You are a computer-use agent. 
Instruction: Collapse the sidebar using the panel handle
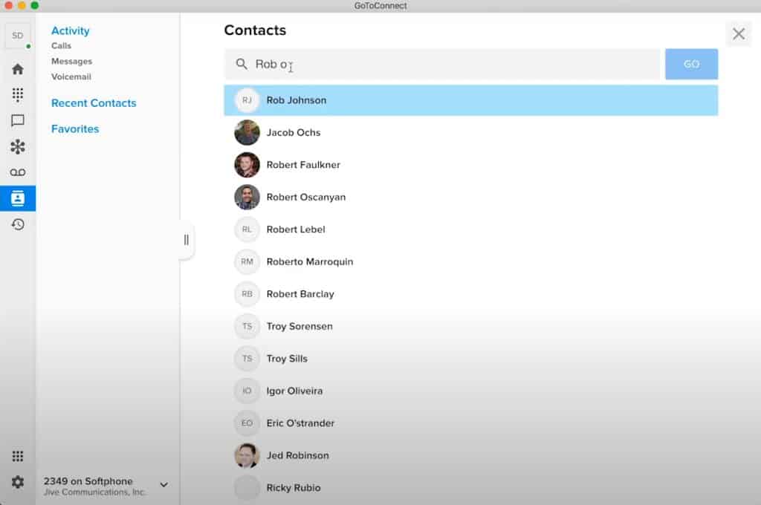[186, 240]
